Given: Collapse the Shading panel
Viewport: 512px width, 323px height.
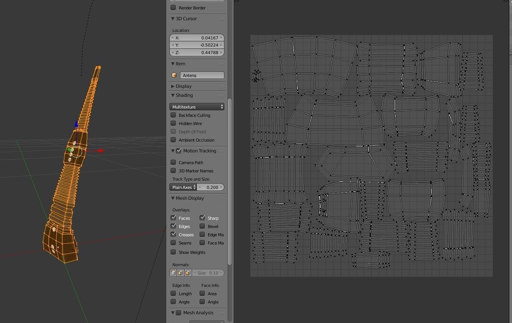Looking at the screenshot, I should tap(173, 95).
